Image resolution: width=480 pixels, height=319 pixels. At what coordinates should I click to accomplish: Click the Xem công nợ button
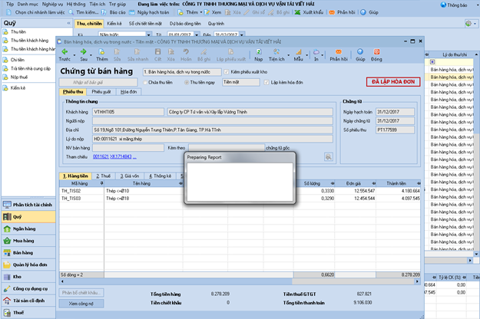click(81, 304)
